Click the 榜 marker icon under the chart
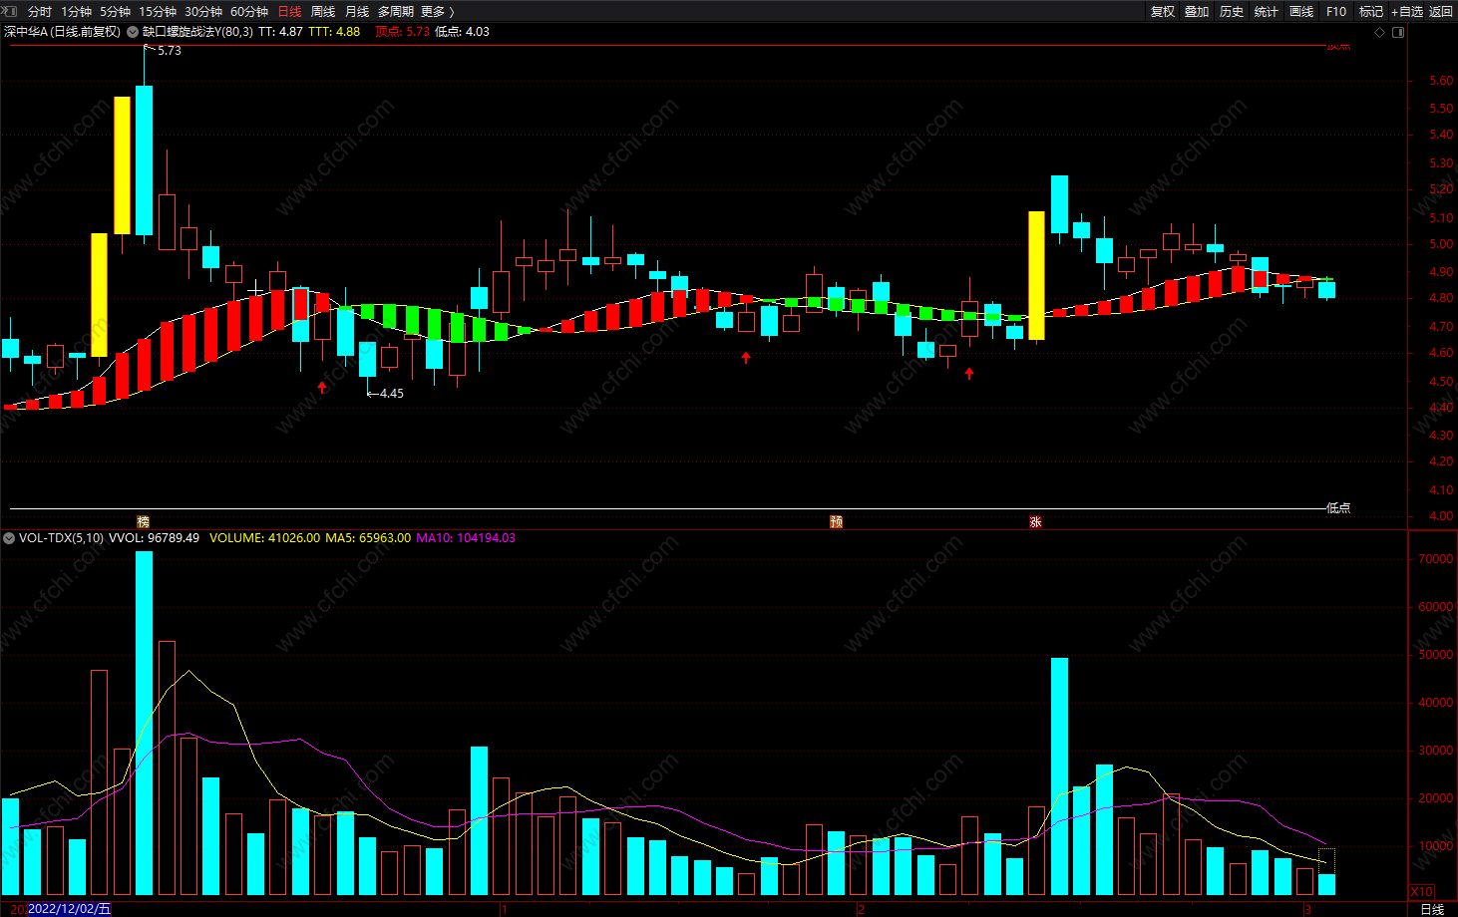The height and width of the screenshot is (917, 1458). pos(144,522)
